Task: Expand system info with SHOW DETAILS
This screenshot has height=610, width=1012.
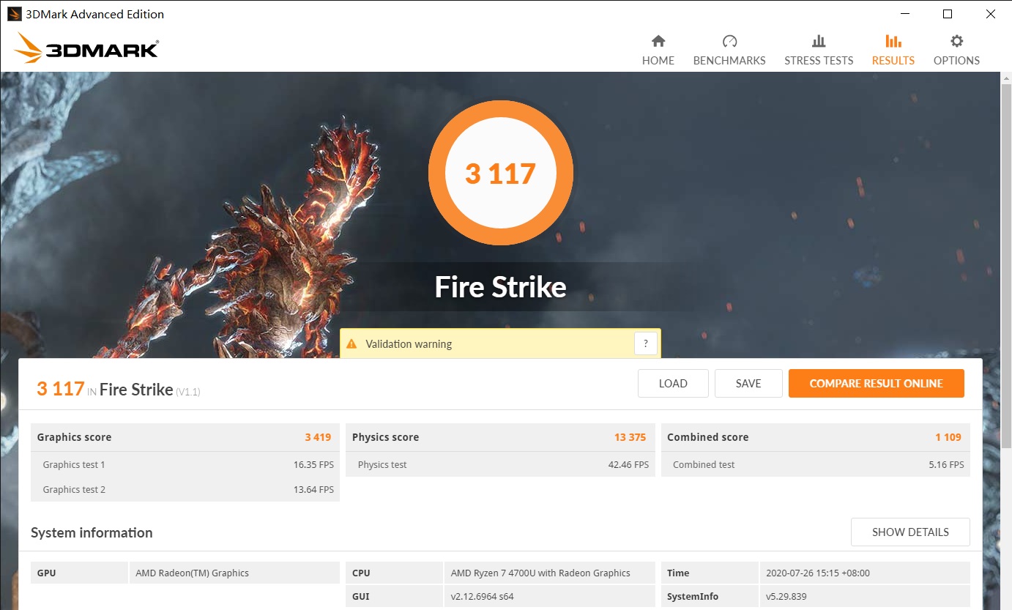Action: point(909,532)
